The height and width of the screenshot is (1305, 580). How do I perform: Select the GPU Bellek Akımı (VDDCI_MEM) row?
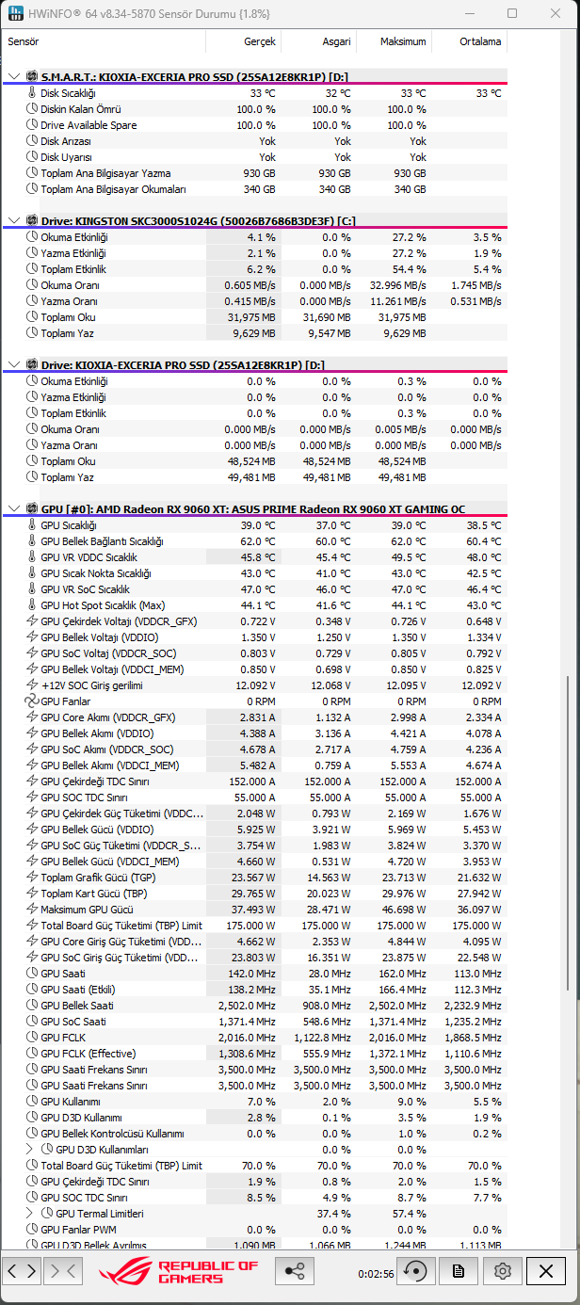point(255,765)
